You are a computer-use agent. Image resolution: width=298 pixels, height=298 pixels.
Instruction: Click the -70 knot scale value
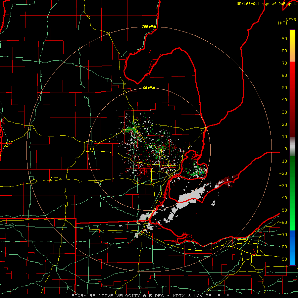coord(283,235)
